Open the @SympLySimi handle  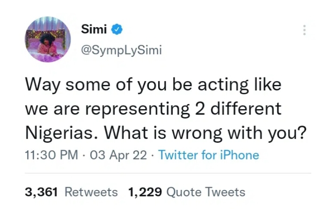121,50
